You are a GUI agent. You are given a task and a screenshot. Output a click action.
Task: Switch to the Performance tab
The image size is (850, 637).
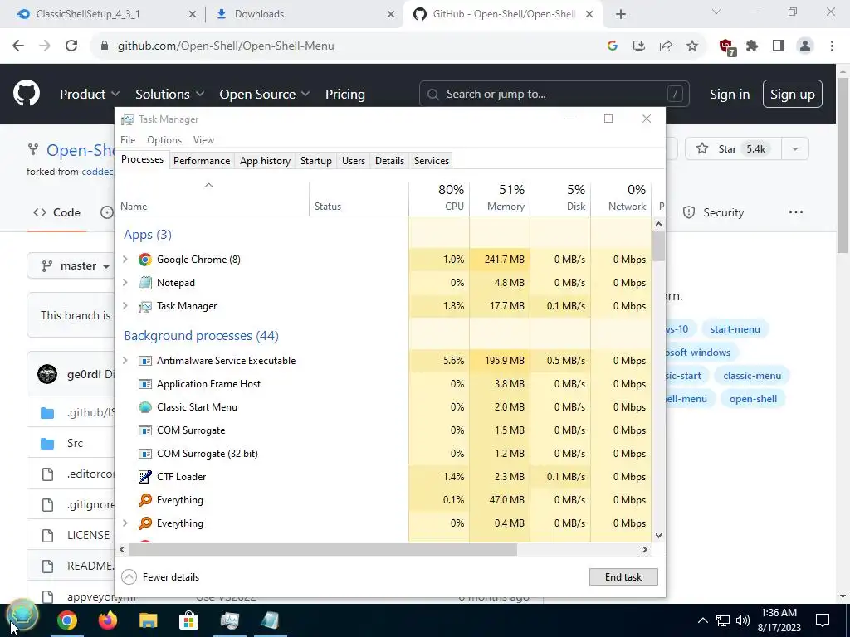(x=202, y=161)
